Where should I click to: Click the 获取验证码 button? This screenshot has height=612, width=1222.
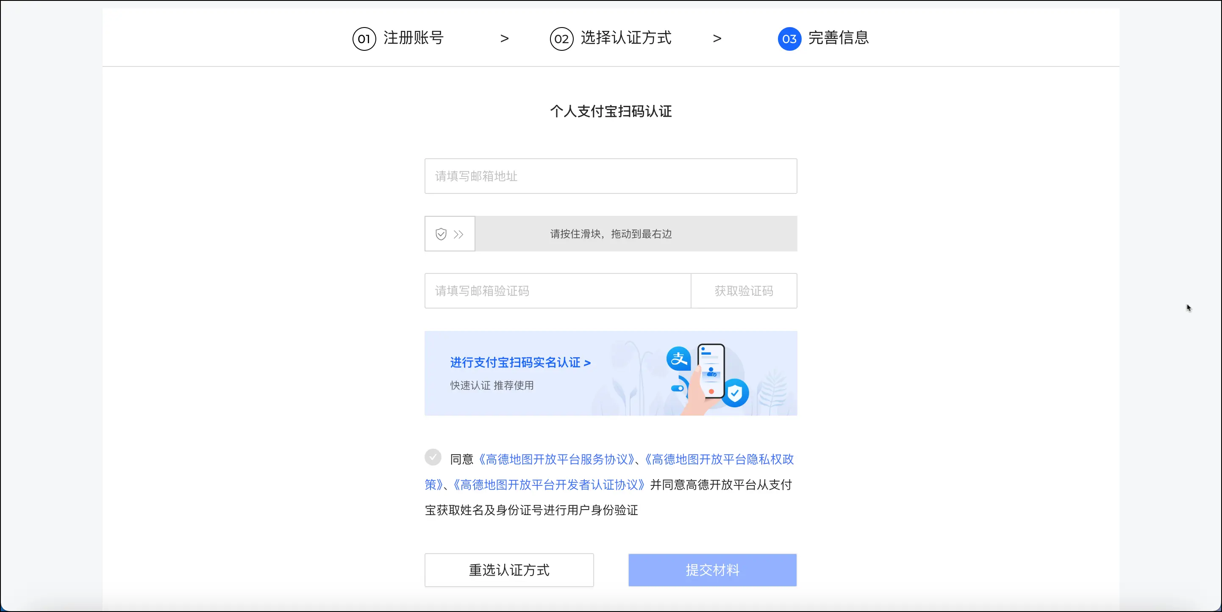(744, 291)
